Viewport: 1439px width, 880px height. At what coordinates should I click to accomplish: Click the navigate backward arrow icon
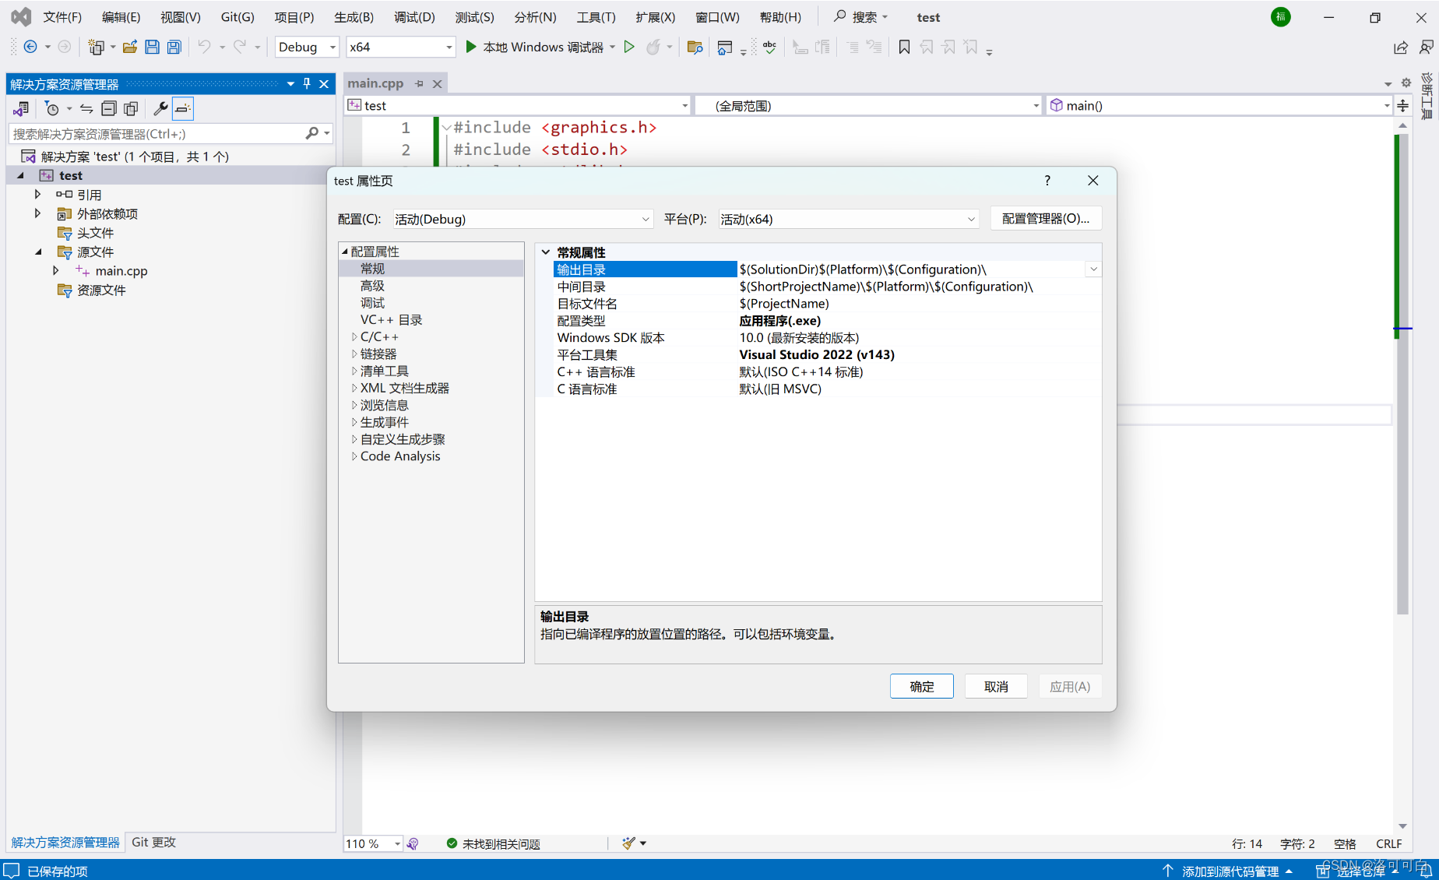tap(30, 47)
